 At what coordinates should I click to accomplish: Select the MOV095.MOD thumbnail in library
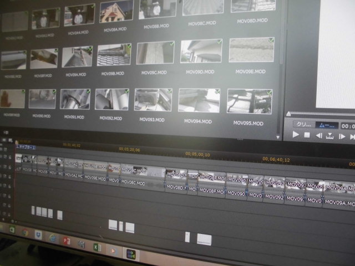pyautogui.click(x=249, y=101)
